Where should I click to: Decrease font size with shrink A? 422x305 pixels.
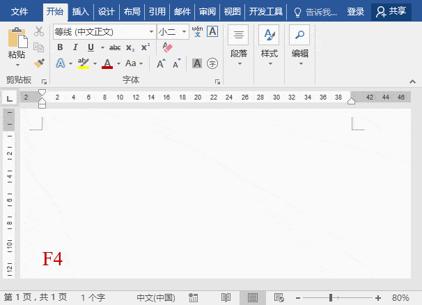tap(177, 63)
